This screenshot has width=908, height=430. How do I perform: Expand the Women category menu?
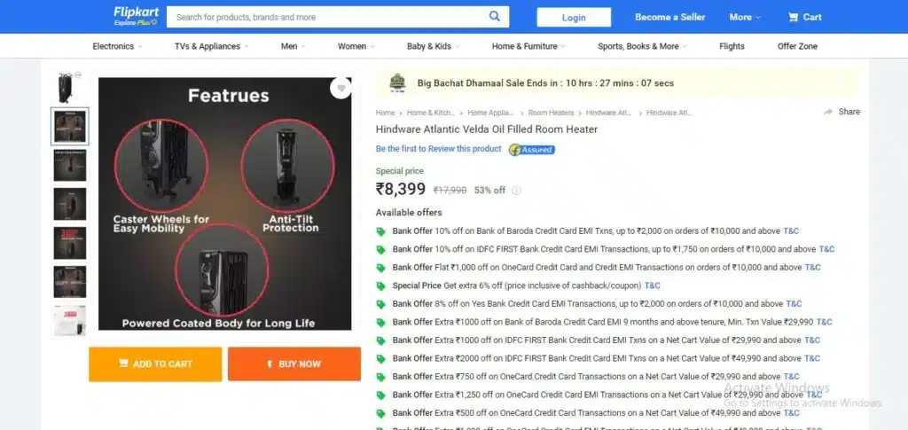356,46
